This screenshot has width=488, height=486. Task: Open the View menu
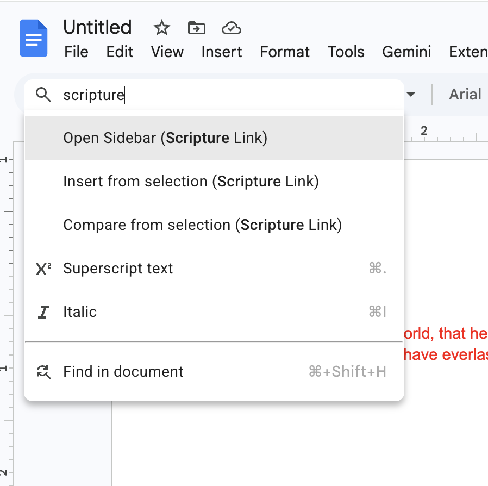pyautogui.click(x=167, y=52)
